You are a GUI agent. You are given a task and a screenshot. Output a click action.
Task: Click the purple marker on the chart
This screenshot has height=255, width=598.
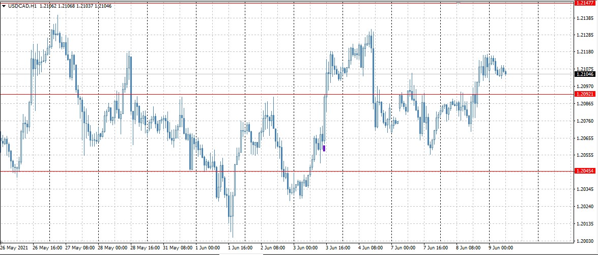point(324,148)
